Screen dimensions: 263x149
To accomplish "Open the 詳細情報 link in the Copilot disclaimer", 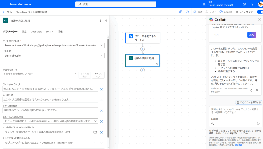I will [x=238, y=145].
